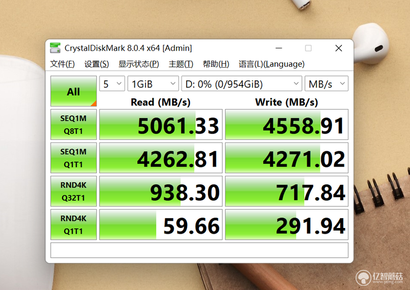Start the SEQ1M Q8T1 test
The width and height of the screenshot is (410, 290).
pos(73,125)
